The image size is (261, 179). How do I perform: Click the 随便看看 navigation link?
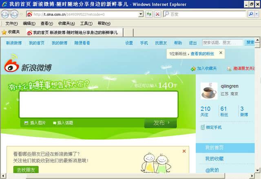[82, 43]
